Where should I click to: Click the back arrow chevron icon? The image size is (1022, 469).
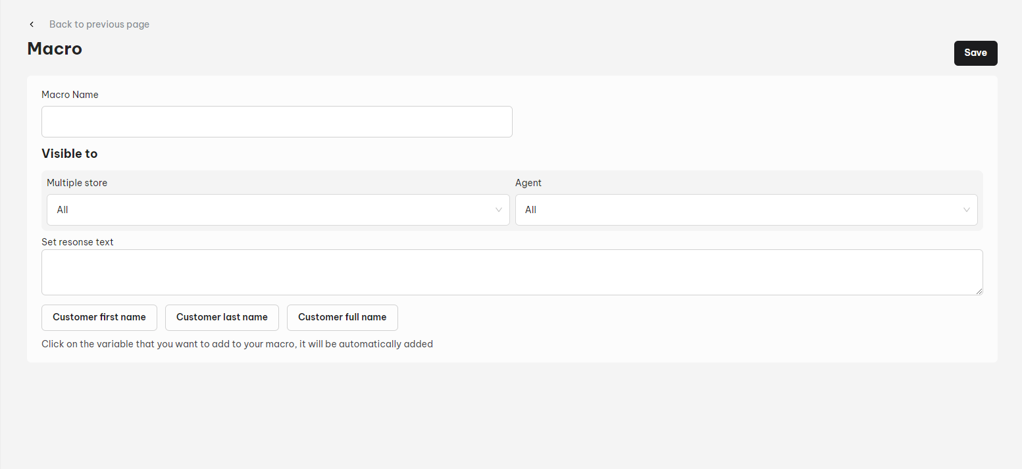[32, 24]
